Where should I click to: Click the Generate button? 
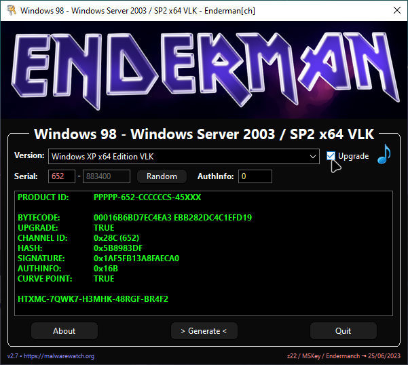tap(204, 330)
